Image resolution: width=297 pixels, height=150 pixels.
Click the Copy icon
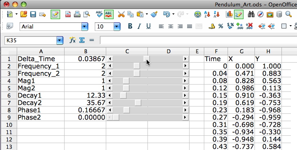point(130,14)
